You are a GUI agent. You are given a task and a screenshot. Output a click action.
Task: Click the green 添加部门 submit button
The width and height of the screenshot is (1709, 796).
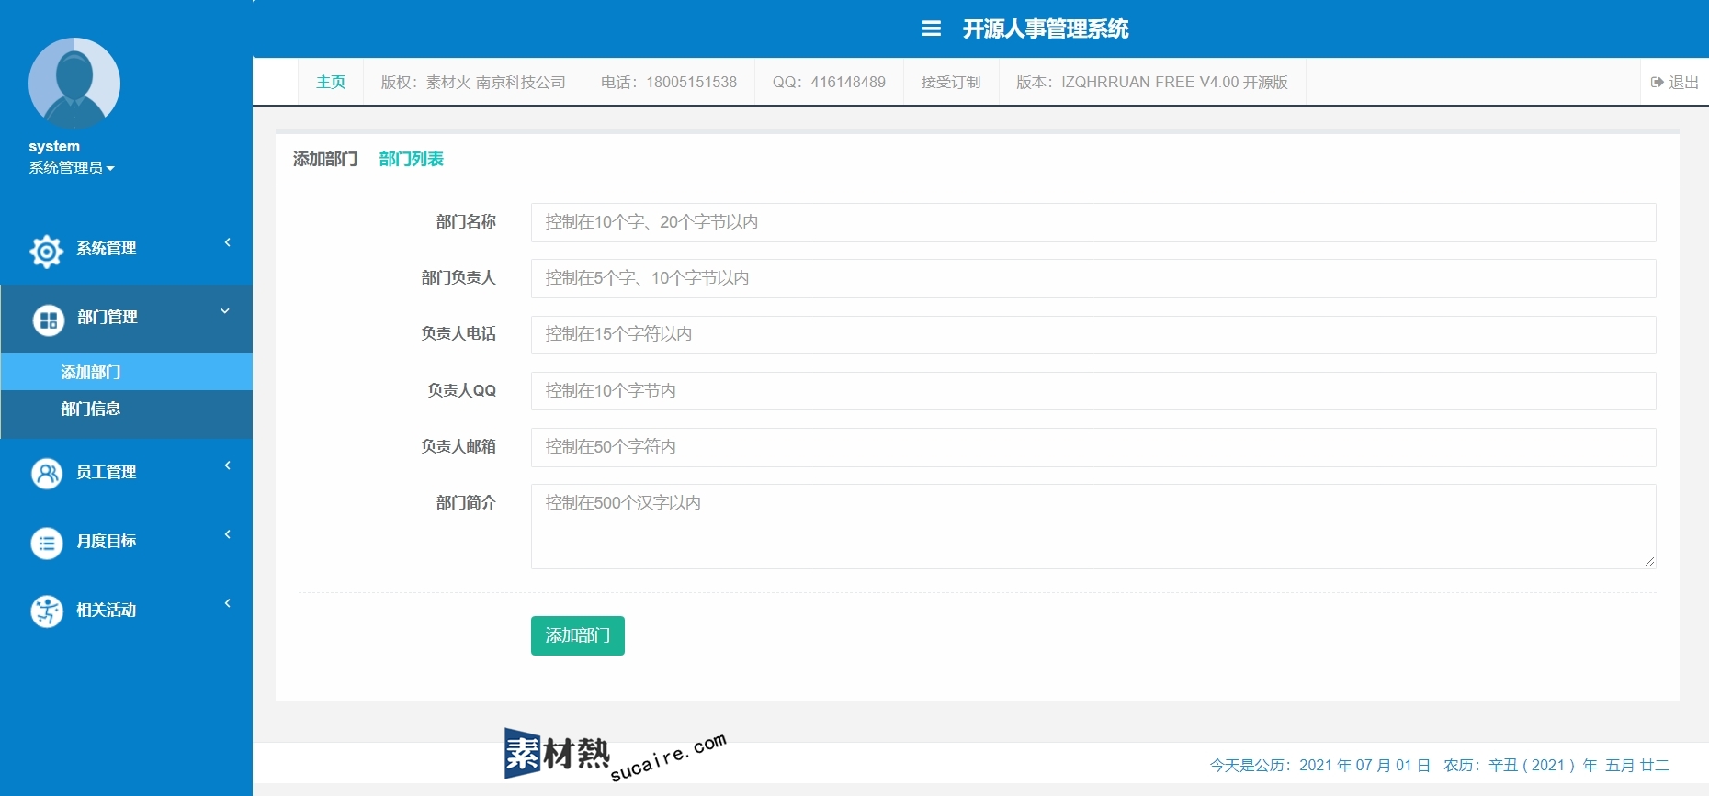578,635
